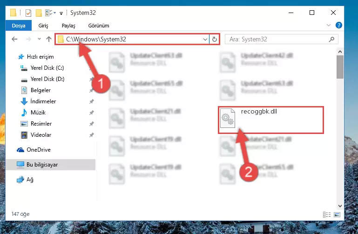Open the address bar history dropdown
The image size is (358, 234).
[205, 40]
